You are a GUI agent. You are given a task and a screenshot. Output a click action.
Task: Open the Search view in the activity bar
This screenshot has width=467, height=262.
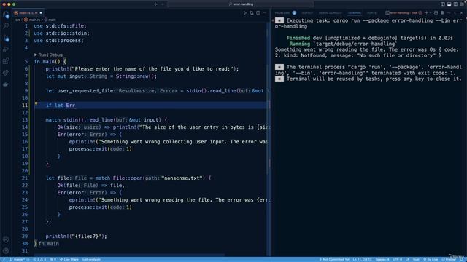coord(6,26)
